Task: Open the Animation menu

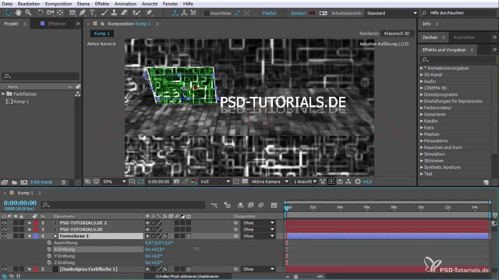Action: (126, 3)
